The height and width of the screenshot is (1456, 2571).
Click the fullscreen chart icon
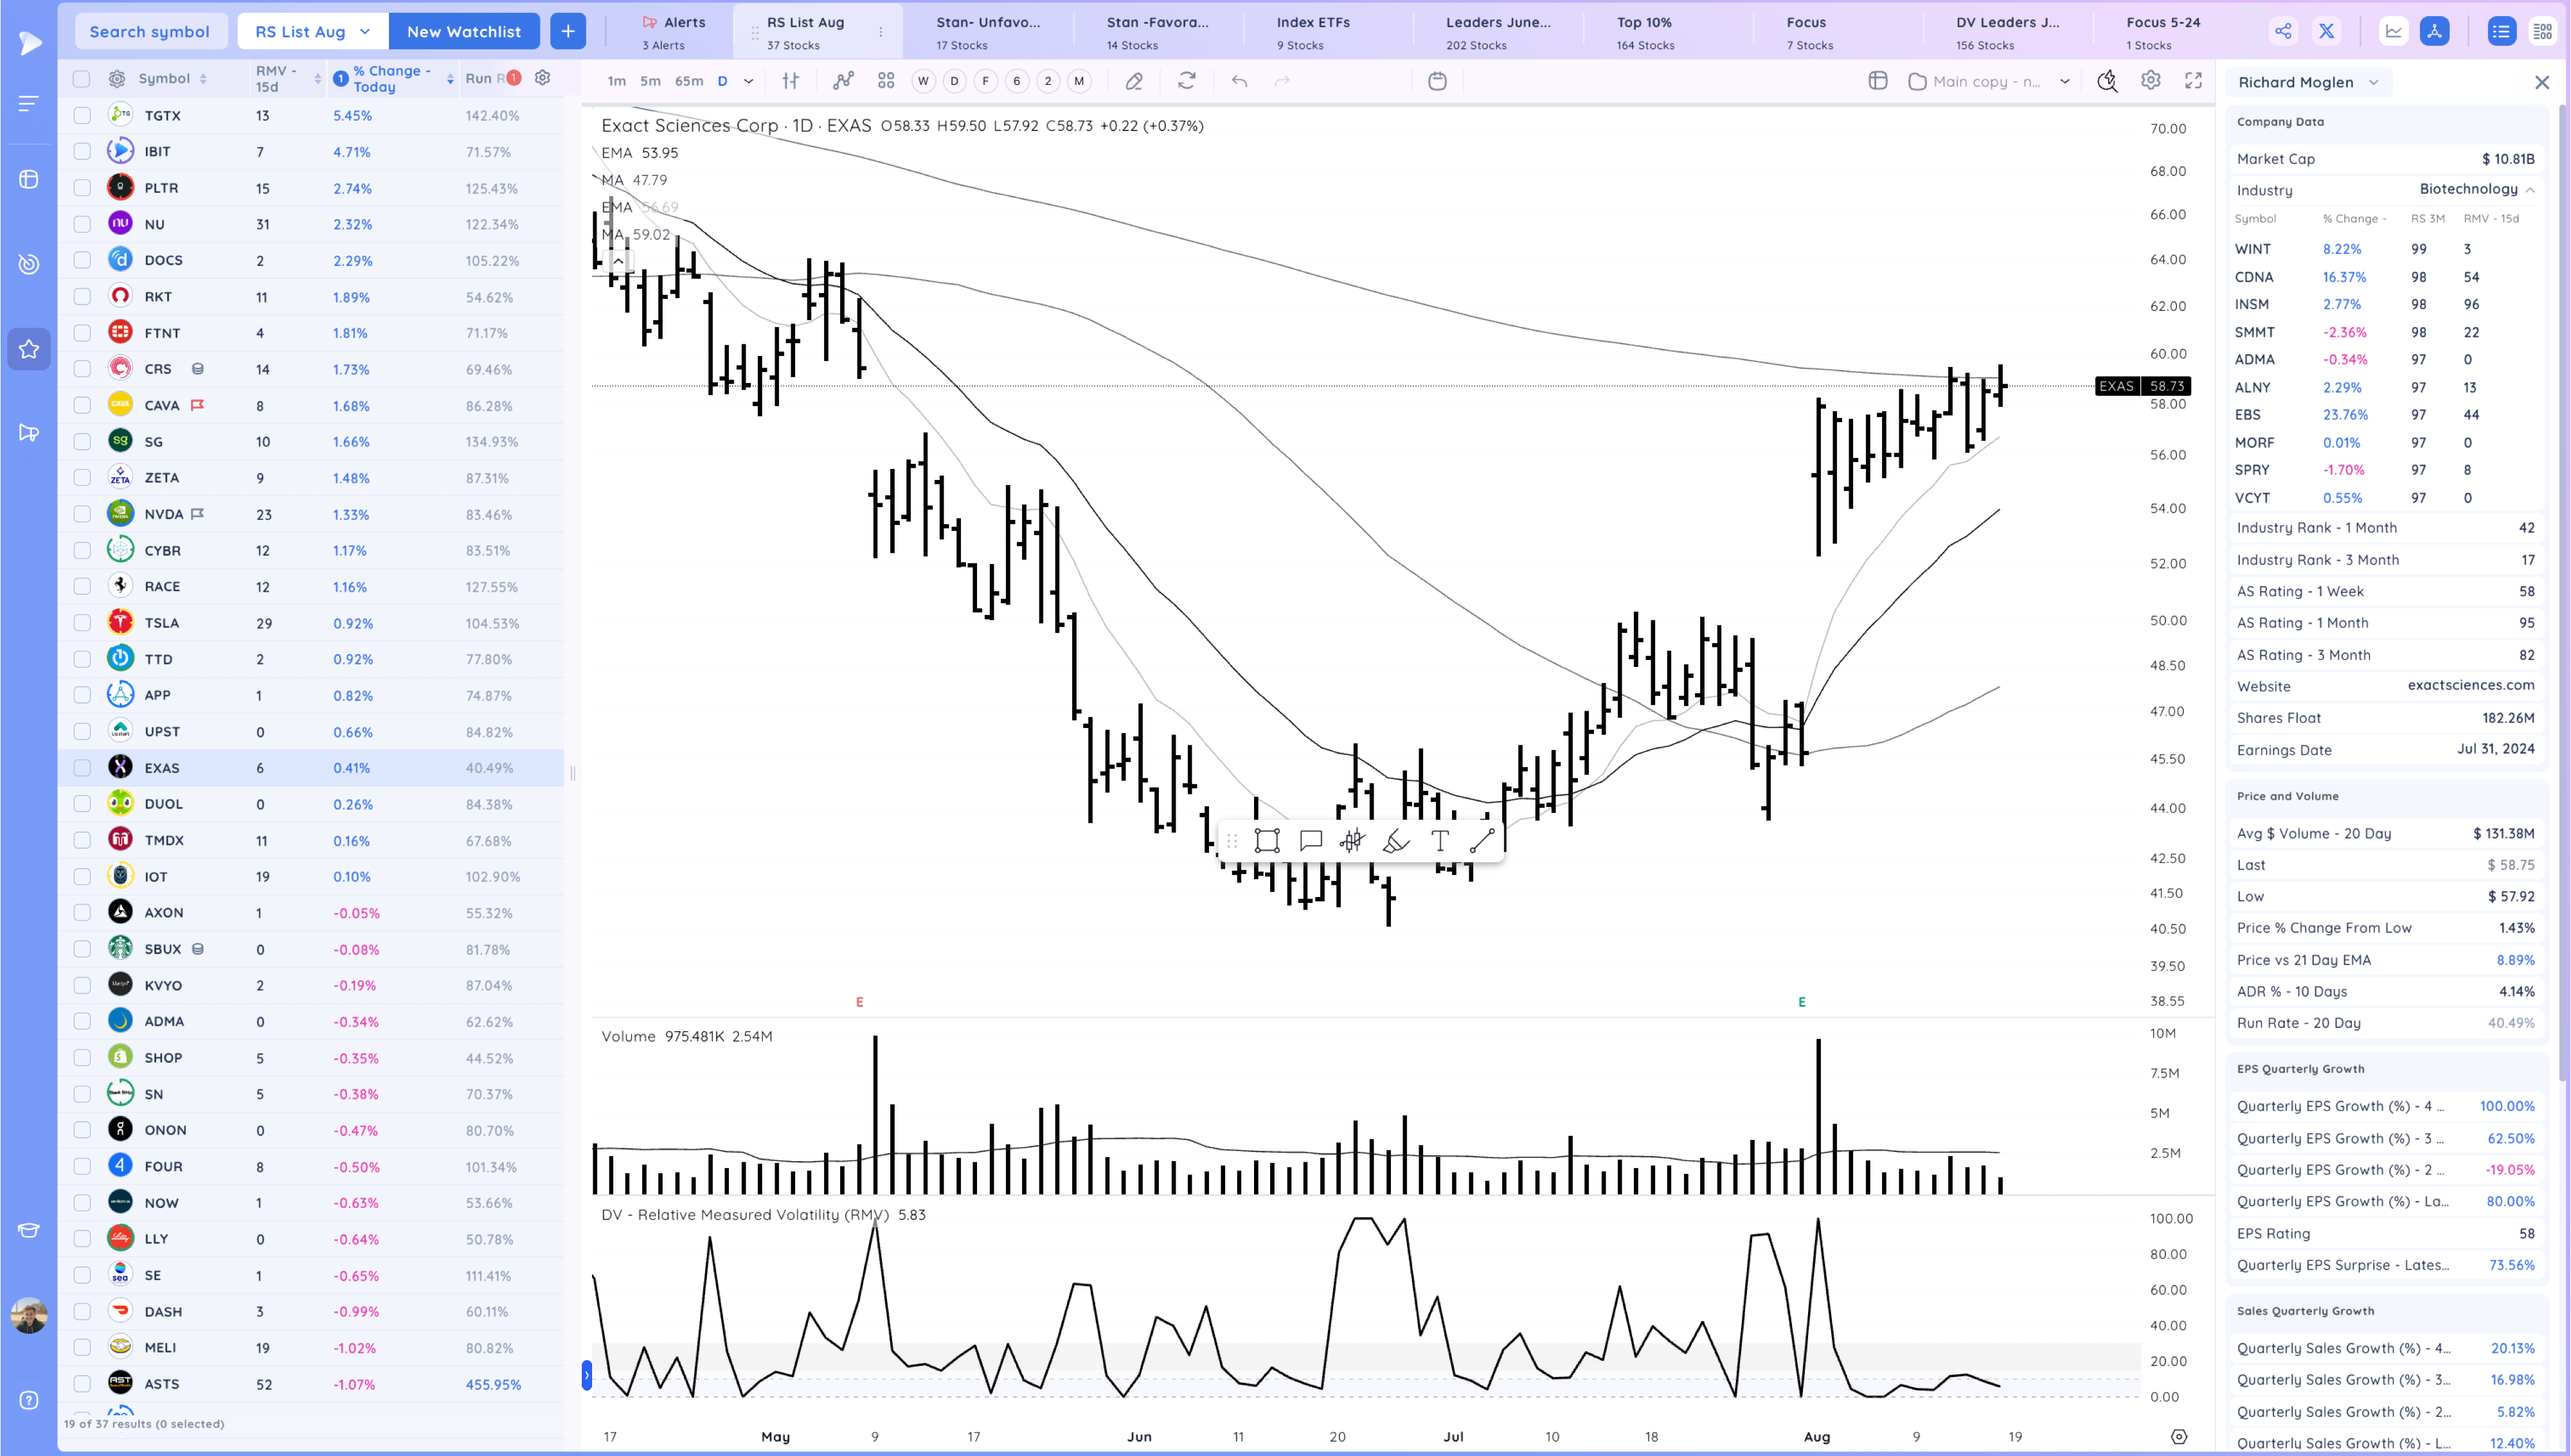2193,81
